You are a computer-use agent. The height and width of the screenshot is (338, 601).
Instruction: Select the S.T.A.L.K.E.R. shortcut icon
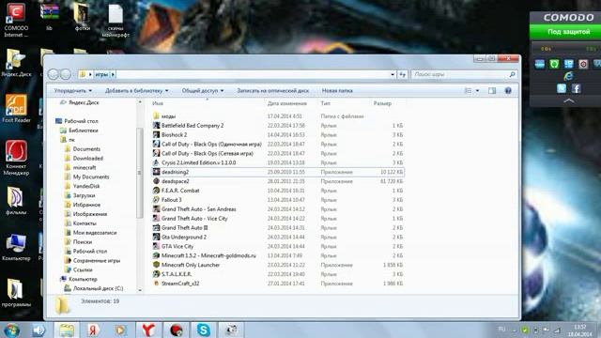[x=156, y=274]
